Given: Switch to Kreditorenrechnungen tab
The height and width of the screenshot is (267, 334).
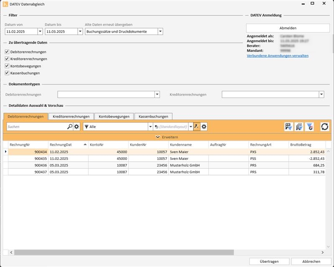Looking at the screenshot, I should 71,117.
